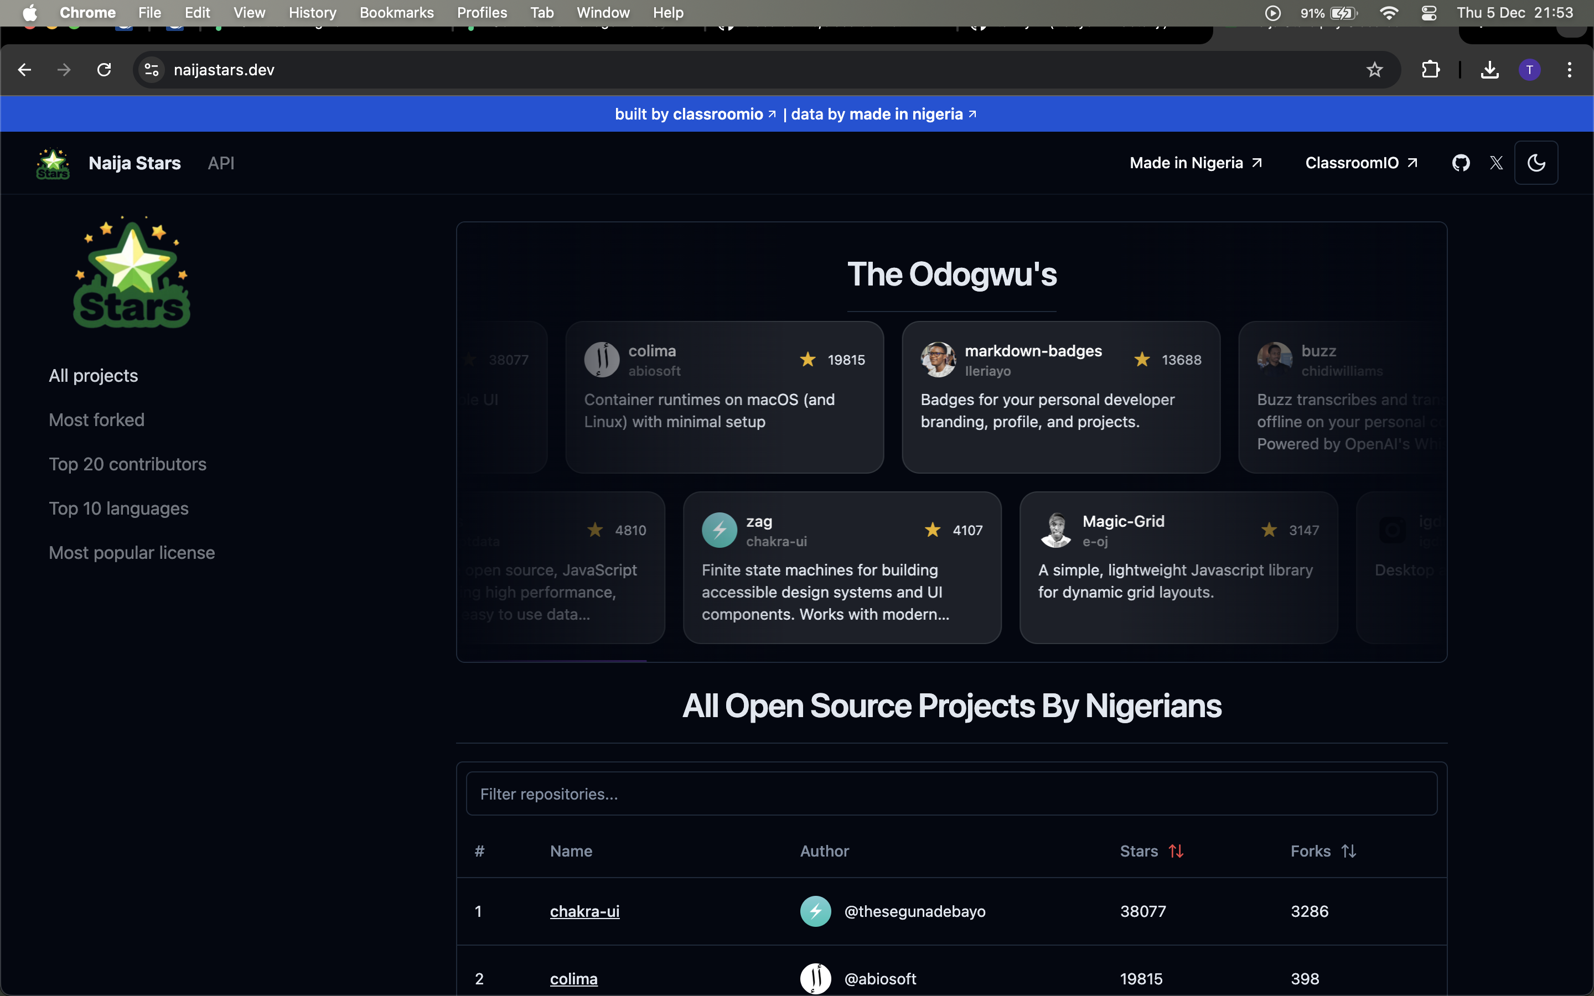Open the colima featured card
1594x996 pixels.
(724, 397)
